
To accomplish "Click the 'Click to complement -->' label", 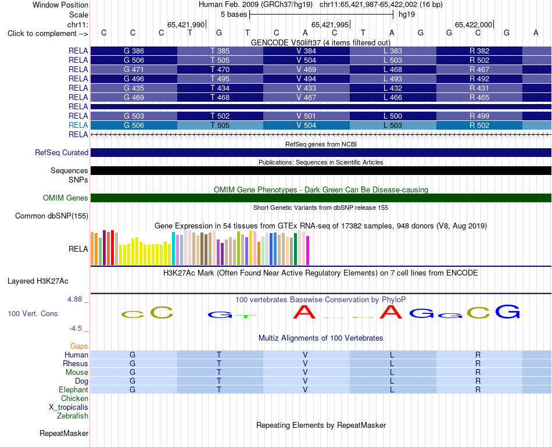I will (x=48, y=34).
